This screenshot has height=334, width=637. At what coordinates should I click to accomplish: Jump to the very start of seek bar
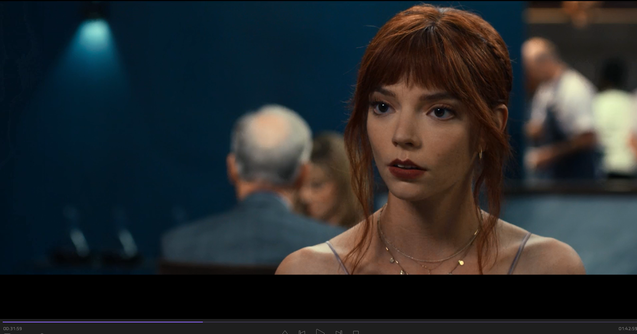3,322
